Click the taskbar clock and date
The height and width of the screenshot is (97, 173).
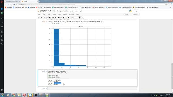(x=168, y=95)
